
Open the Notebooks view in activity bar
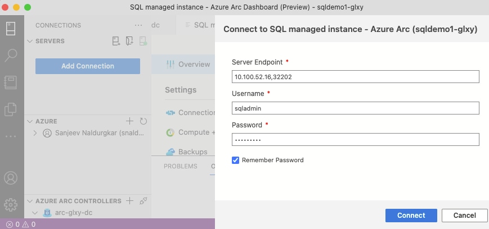11,83
